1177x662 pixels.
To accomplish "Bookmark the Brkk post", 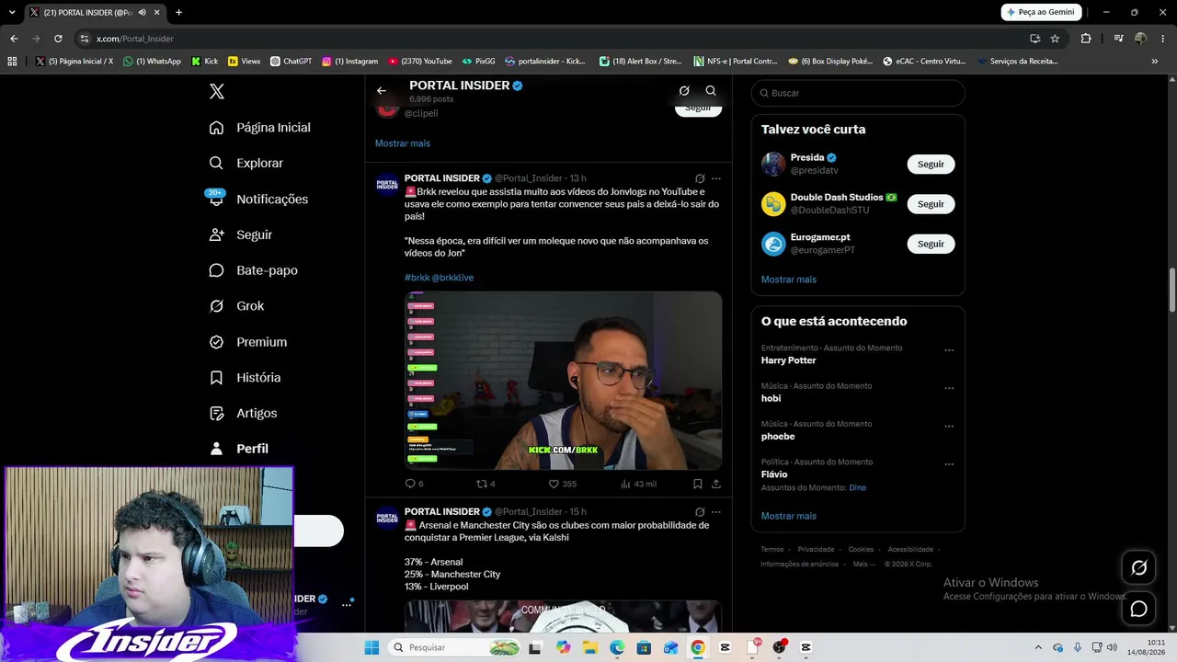I will pos(698,484).
